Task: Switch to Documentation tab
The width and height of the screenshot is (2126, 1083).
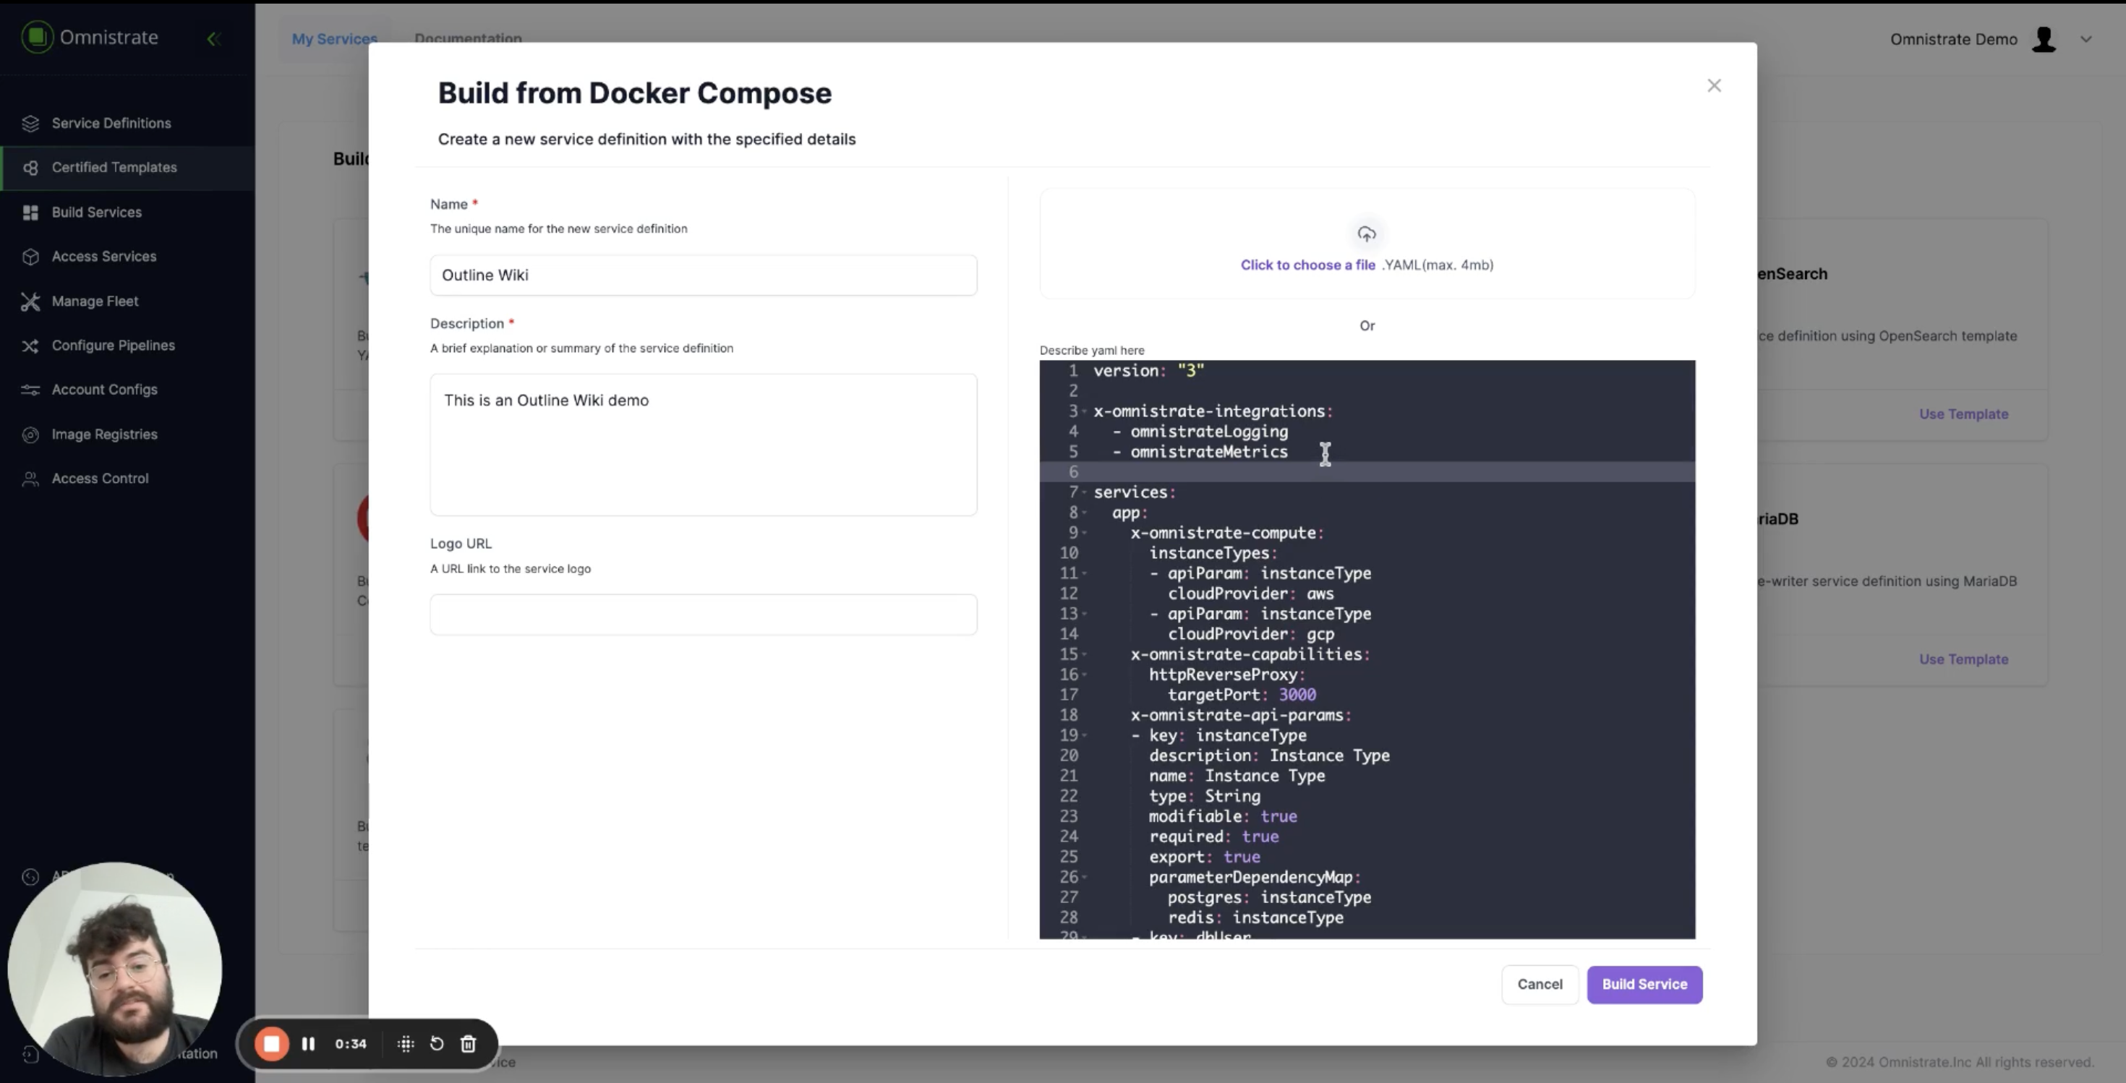Action: 468,38
